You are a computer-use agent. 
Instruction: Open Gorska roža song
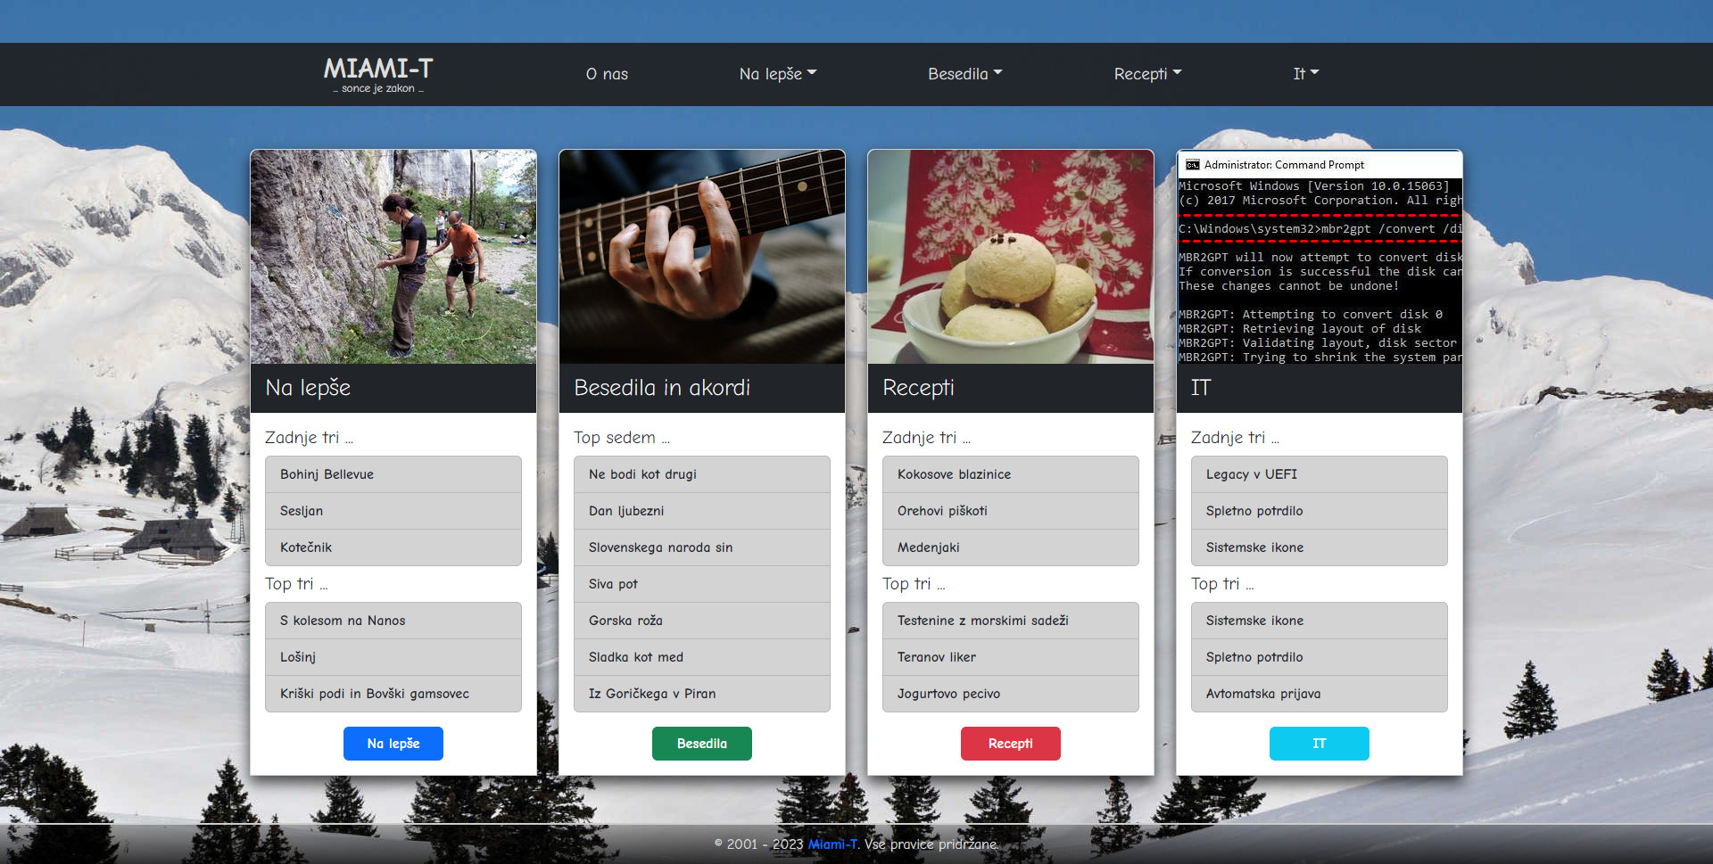[702, 621]
